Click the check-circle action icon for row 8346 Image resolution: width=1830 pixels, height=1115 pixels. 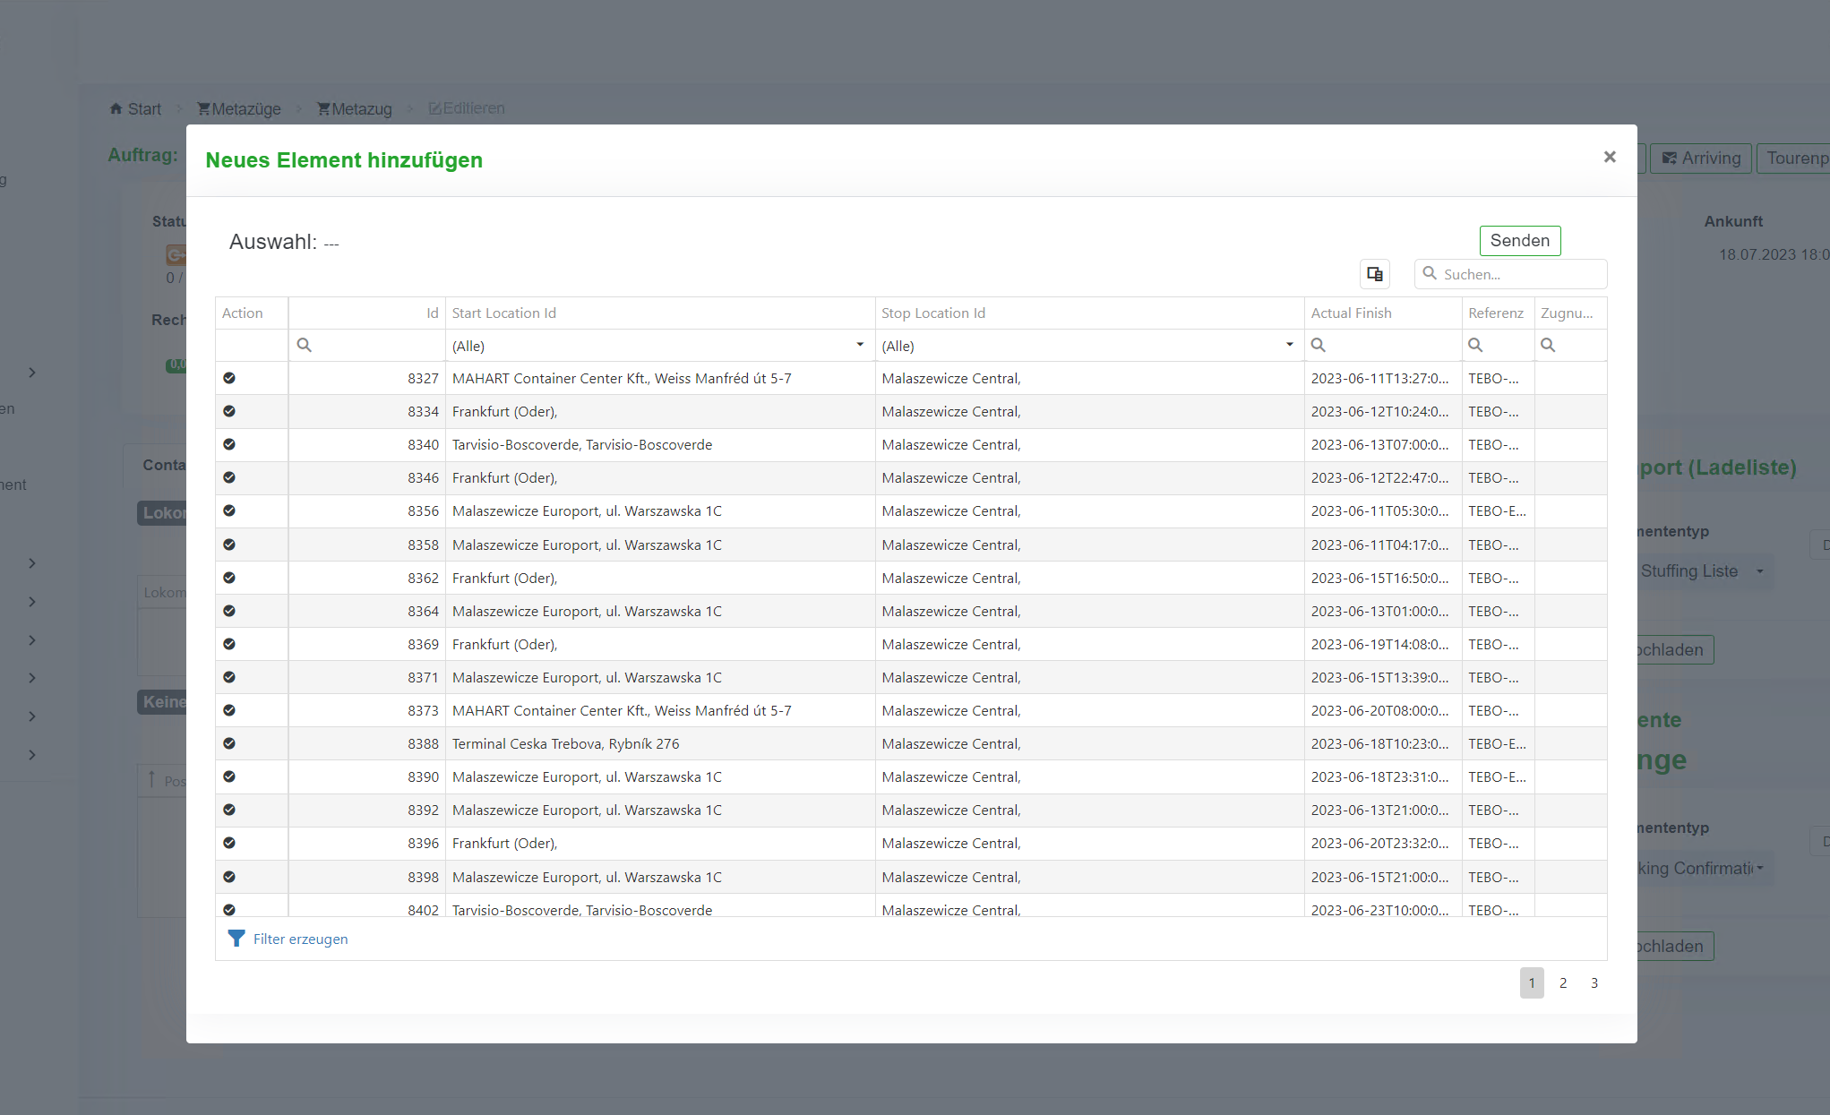(229, 477)
